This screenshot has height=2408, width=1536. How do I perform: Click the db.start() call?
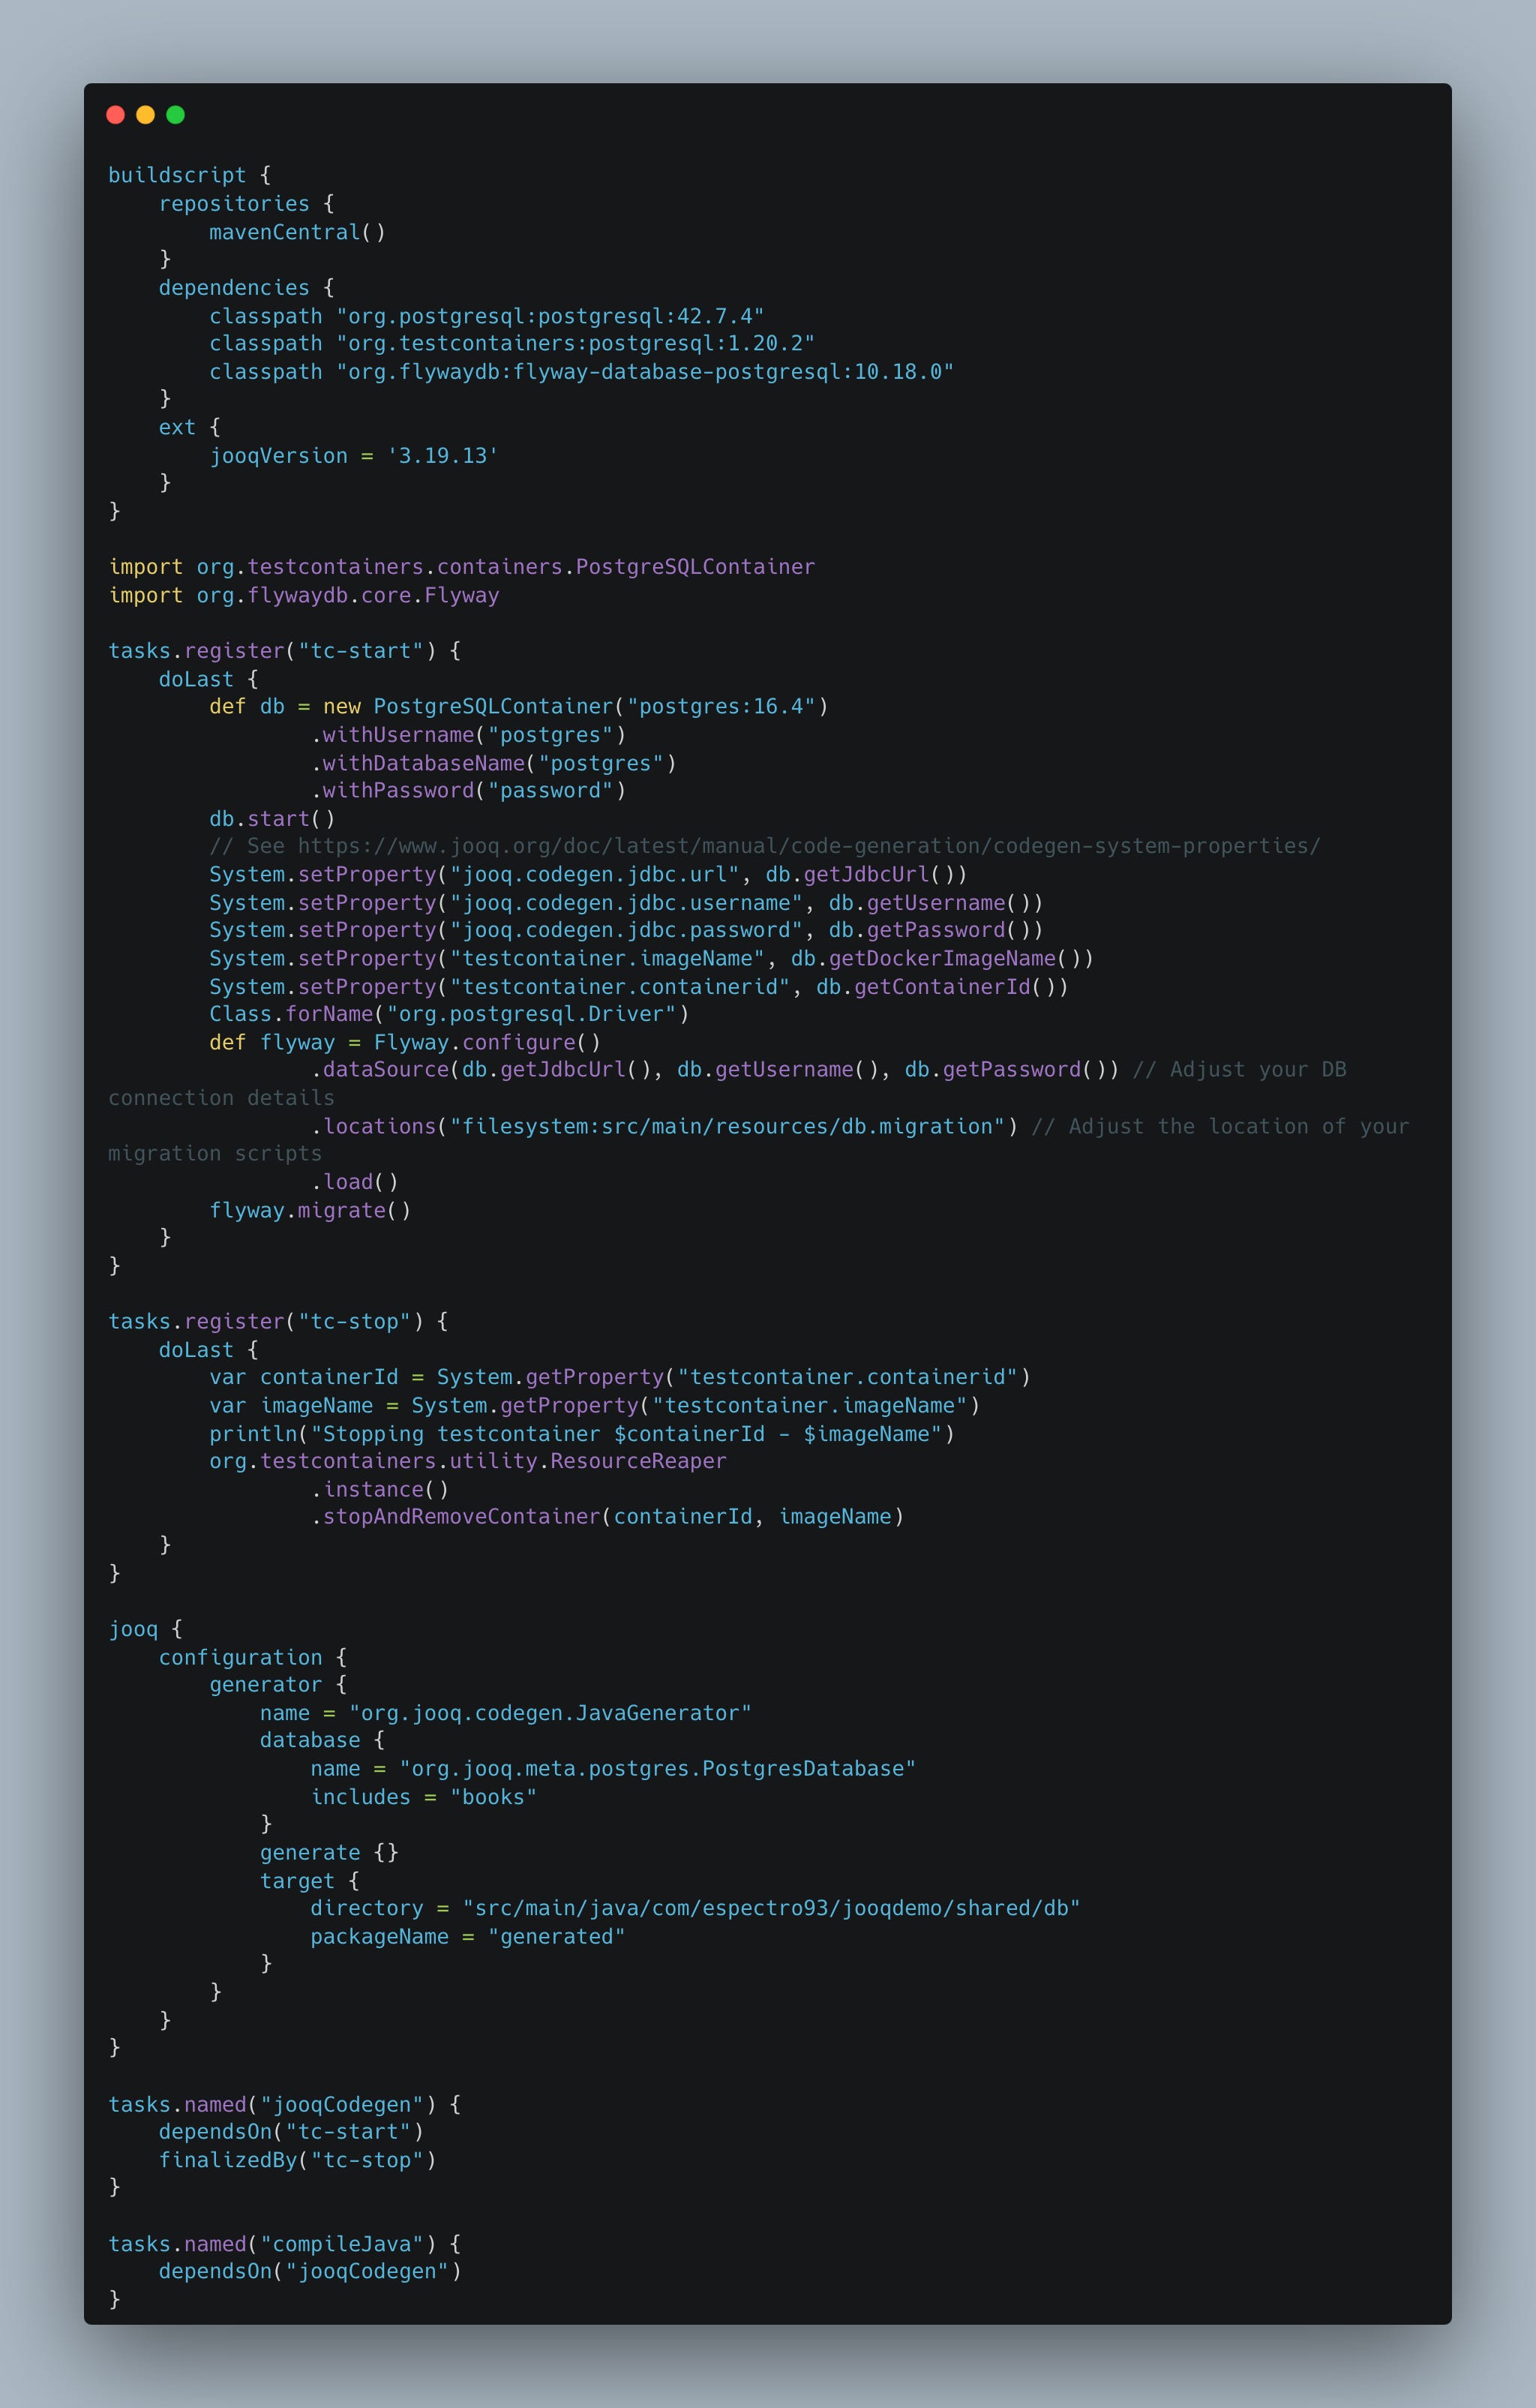(x=272, y=819)
